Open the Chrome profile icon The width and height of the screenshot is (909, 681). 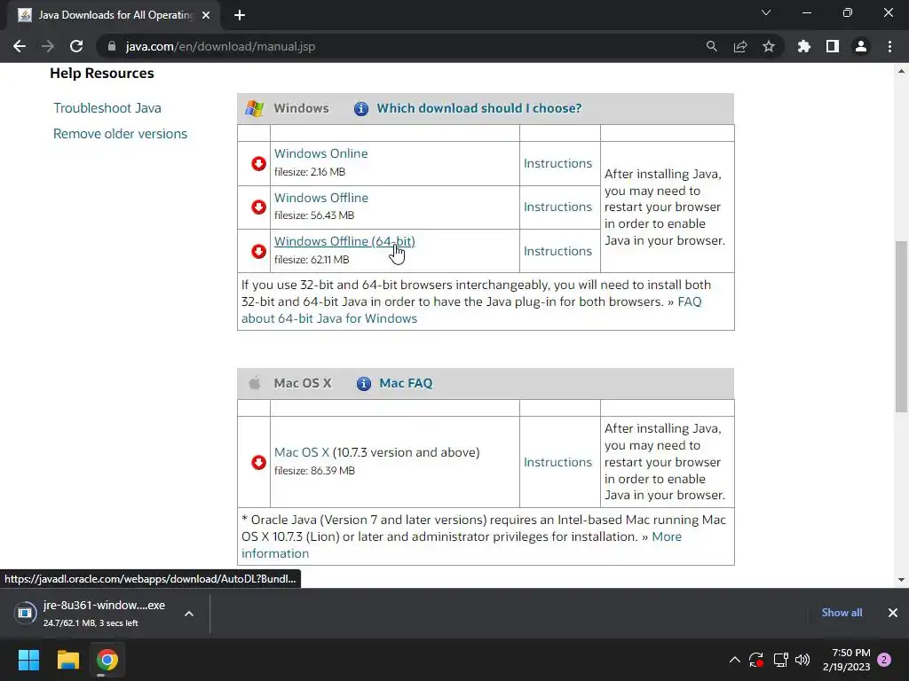coord(861,46)
